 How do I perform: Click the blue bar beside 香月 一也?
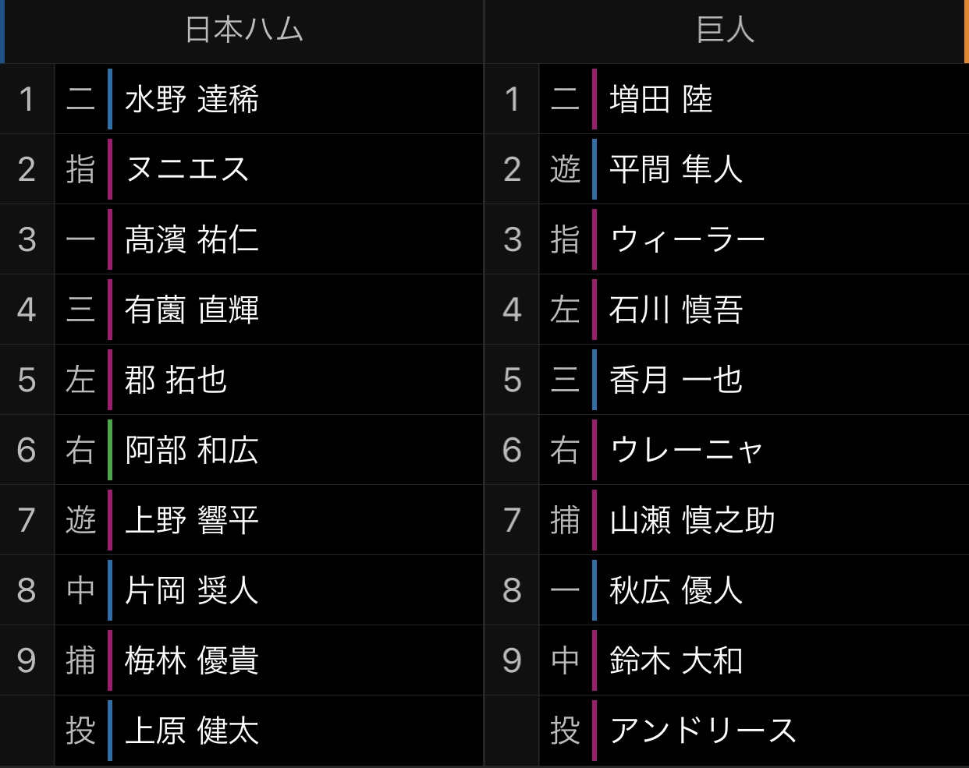pyautogui.click(x=595, y=380)
